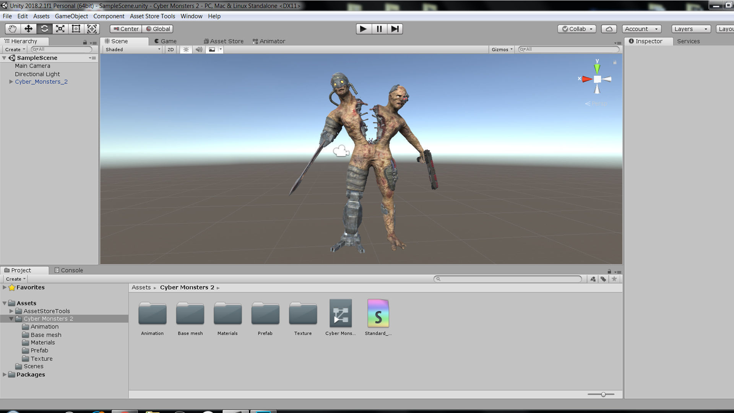
Task: Adjust the thumbnail size slider
Action: pos(603,394)
